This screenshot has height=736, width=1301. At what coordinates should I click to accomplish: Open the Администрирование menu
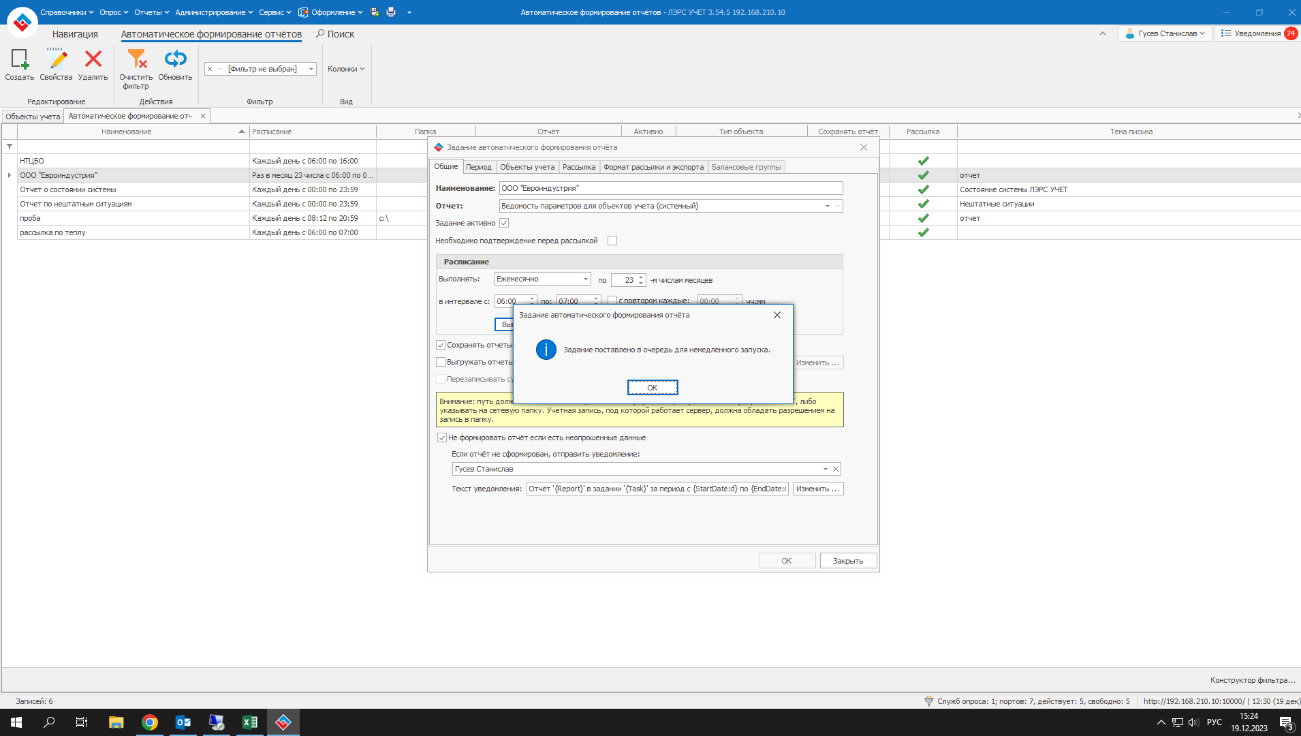pos(214,12)
